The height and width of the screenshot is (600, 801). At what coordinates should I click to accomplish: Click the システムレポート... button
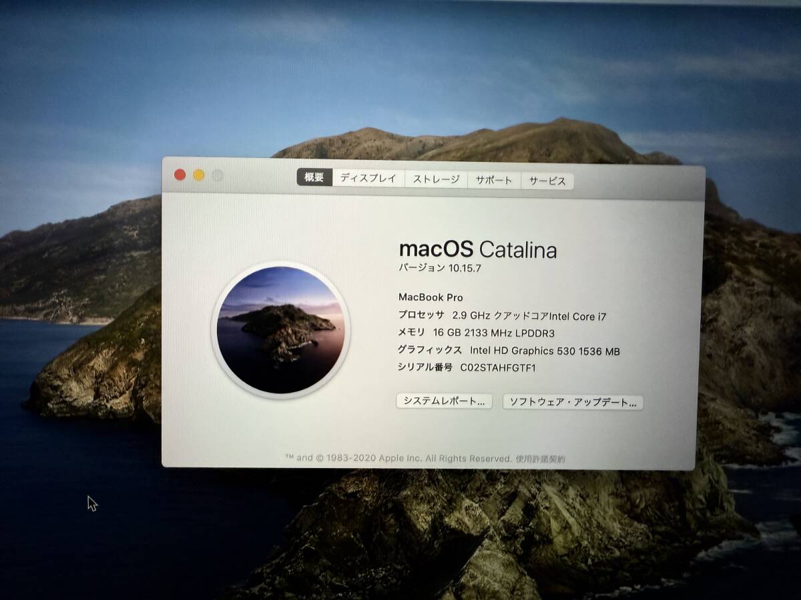pyautogui.click(x=444, y=401)
